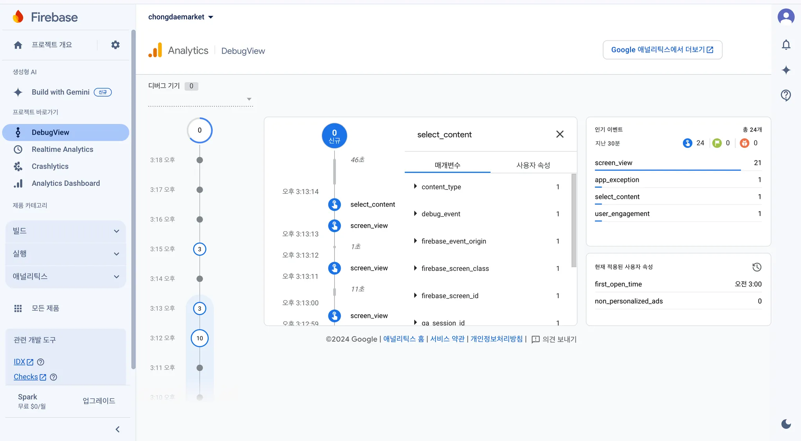Viewport: 801px width, 441px height.
Task: Switch to the 사용자 속성 tab
Action: coord(533,165)
